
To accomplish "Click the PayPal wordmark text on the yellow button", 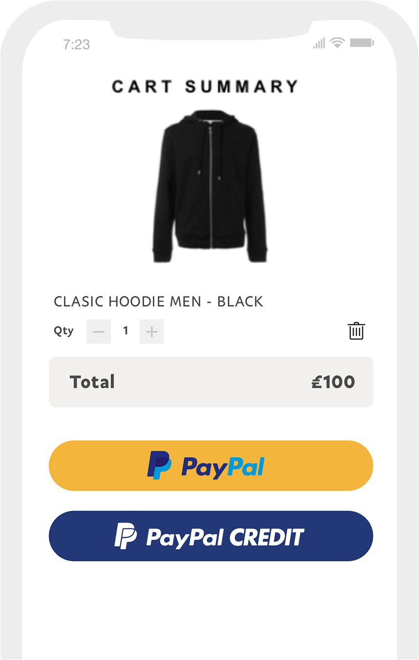I will [223, 467].
